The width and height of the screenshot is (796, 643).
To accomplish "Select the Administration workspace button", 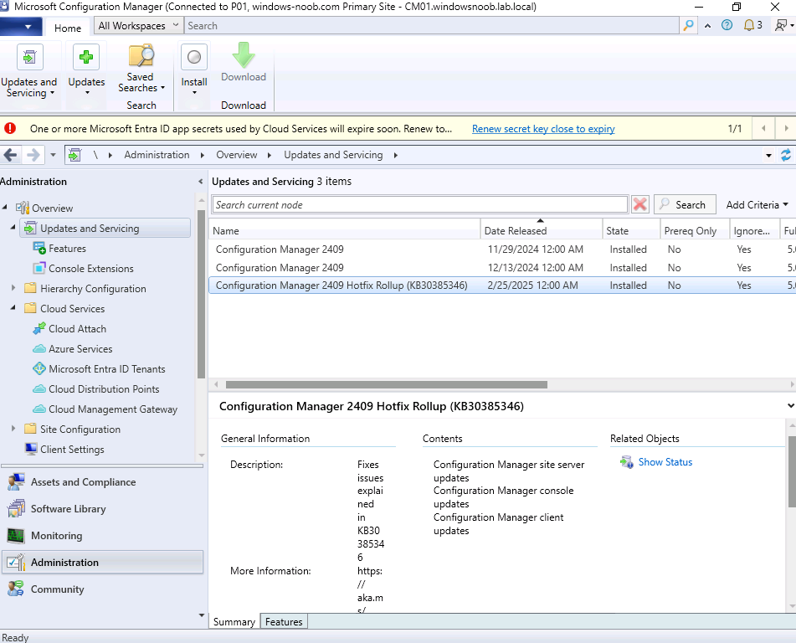I will 102,563.
